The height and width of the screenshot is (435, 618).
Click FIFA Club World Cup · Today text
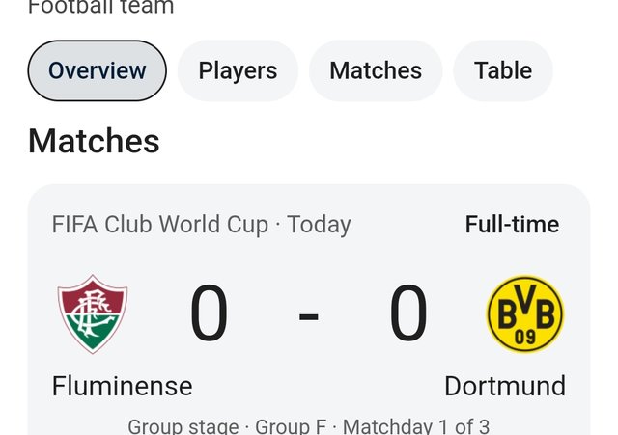click(x=201, y=225)
